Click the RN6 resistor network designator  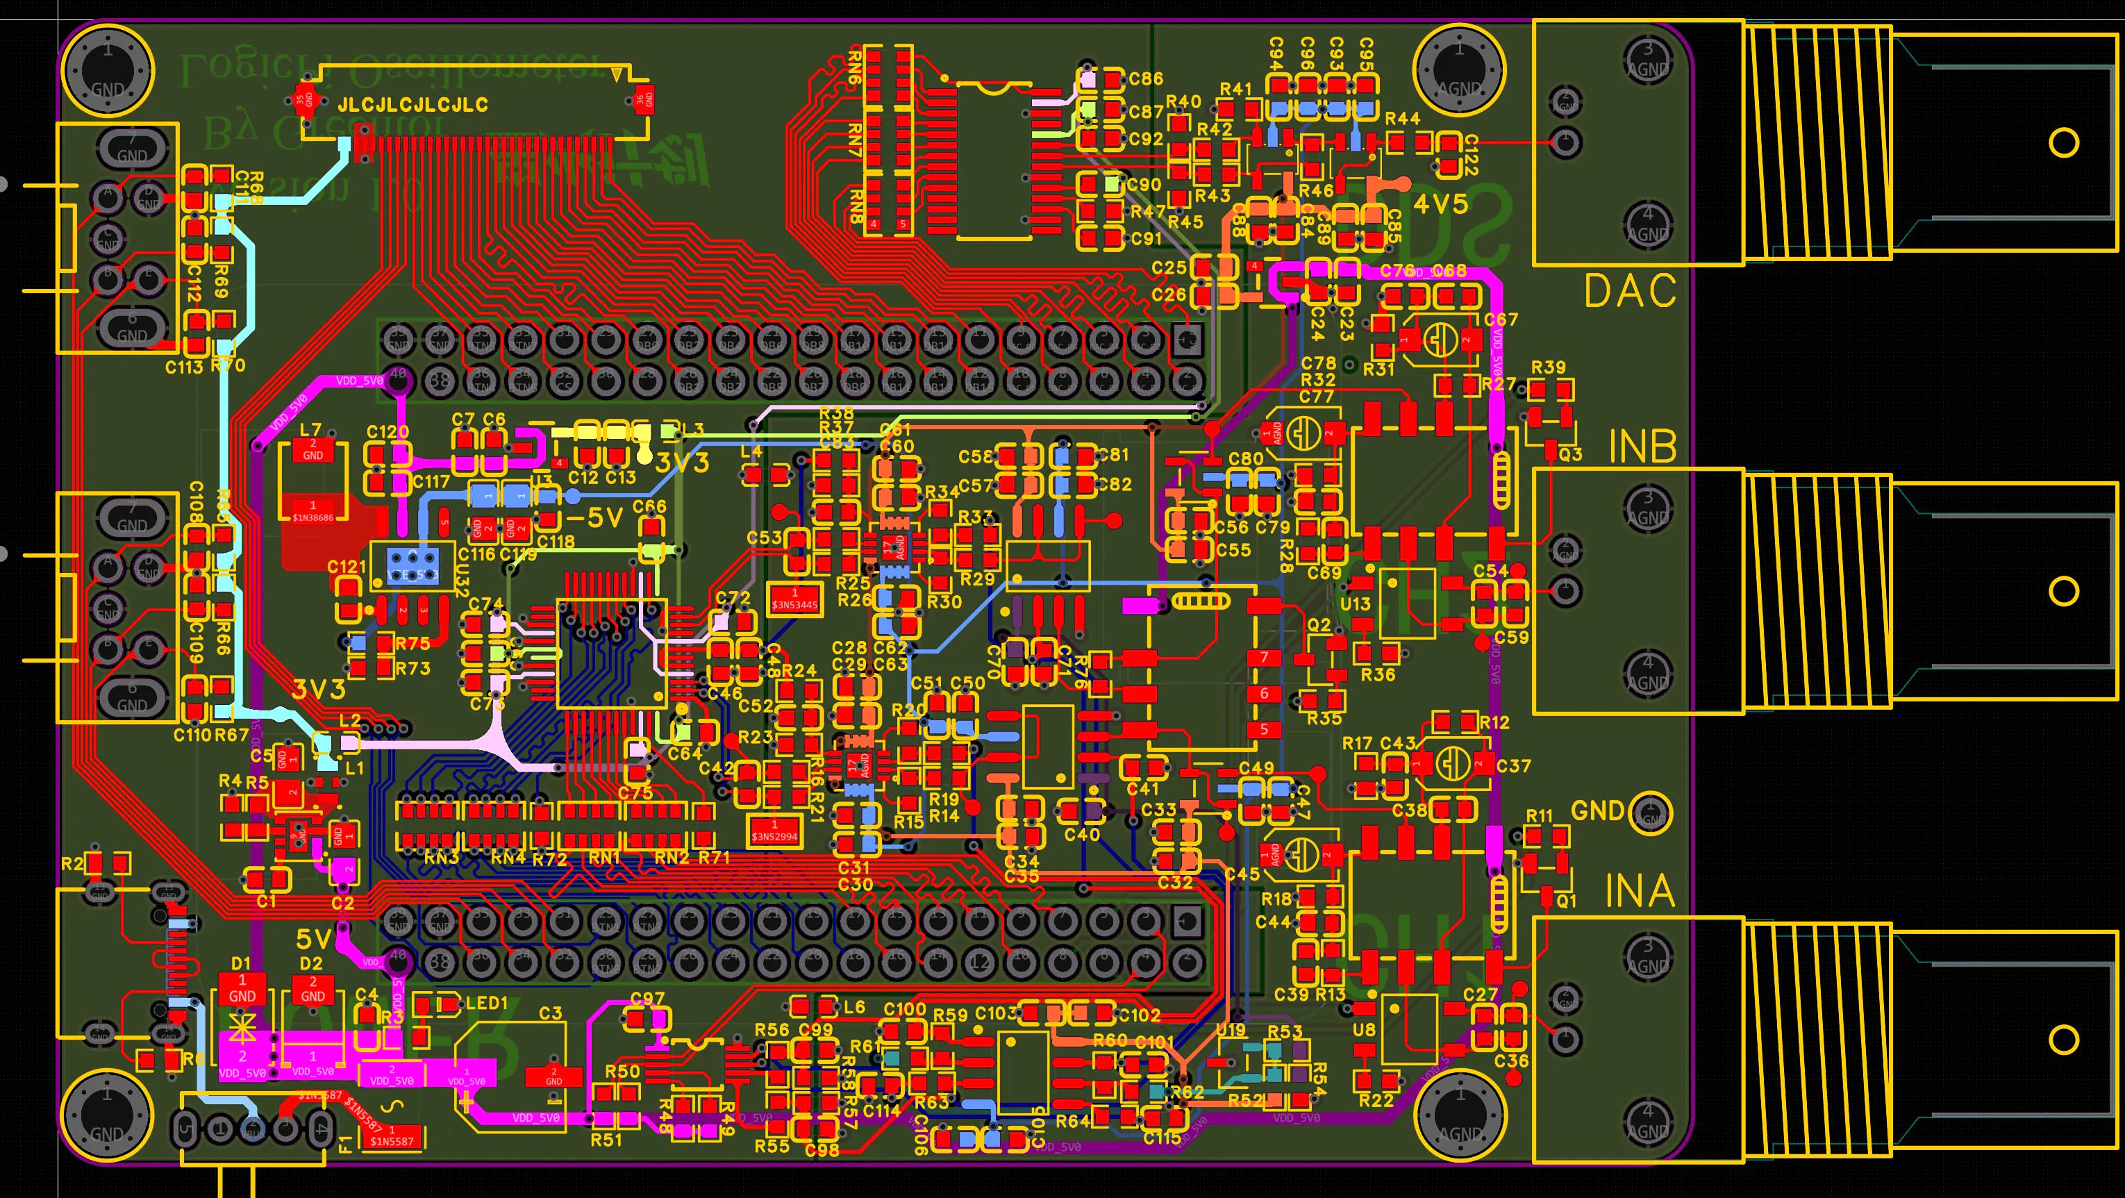click(x=855, y=67)
